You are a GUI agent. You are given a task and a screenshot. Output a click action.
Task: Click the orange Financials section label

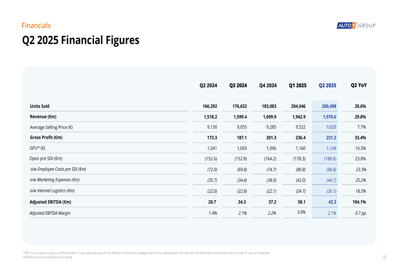click(x=36, y=26)
